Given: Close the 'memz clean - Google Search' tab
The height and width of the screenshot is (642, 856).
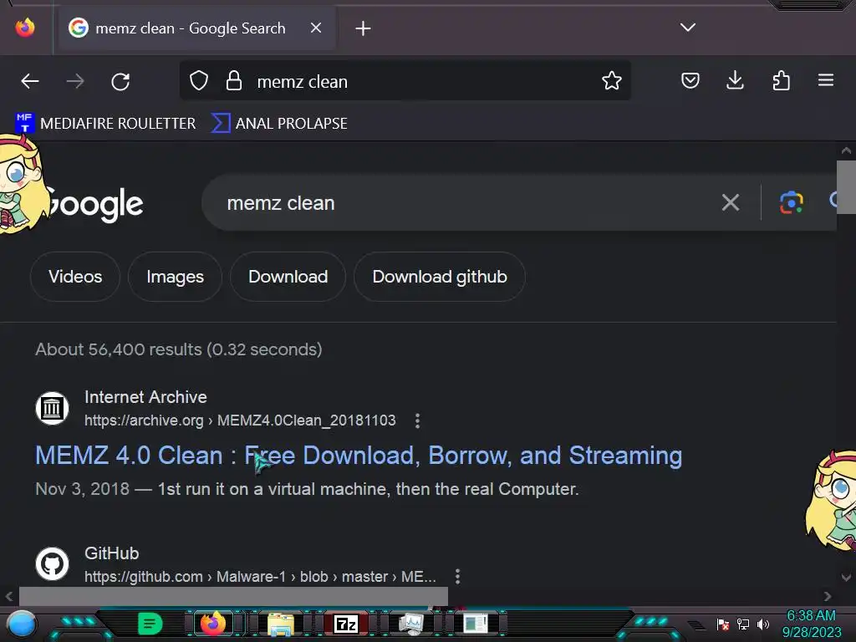Looking at the screenshot, I should point(315,28).
